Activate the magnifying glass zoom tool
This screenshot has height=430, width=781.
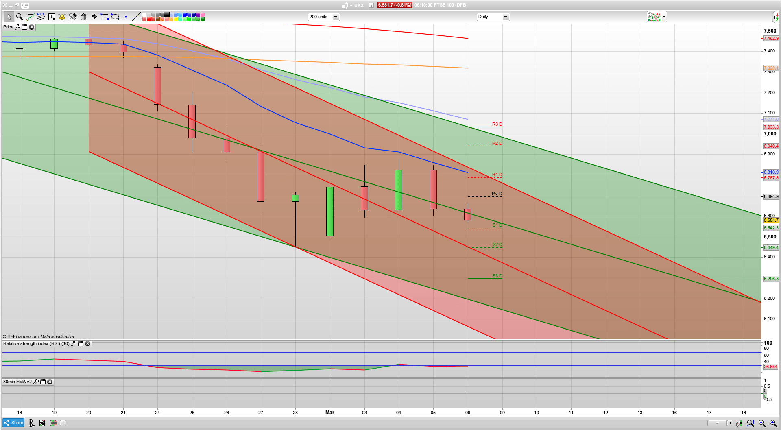tap(20, 17)
